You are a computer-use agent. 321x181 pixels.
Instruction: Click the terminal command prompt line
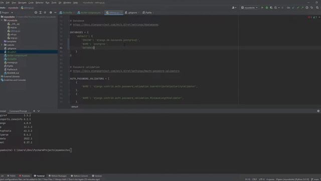(x=36, y=150)
